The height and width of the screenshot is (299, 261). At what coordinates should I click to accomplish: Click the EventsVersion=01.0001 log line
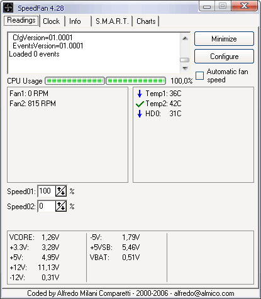click(x=48, y=46)
